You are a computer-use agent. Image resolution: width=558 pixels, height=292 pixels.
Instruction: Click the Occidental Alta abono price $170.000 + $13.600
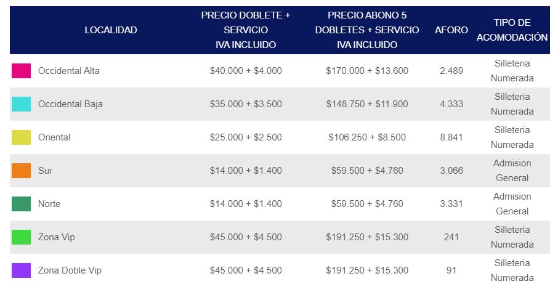click(367, 71)
